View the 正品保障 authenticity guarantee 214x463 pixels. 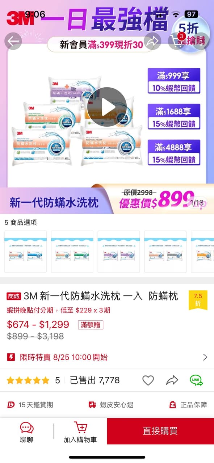(188, 405)
